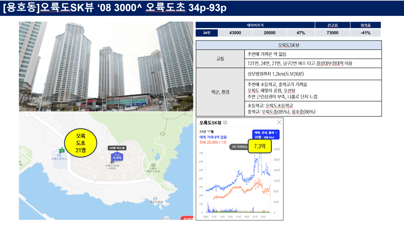The width and height of the screenshot is (404, 227).
Task: Select the -41% cell
Action: [x=365, y=33]
